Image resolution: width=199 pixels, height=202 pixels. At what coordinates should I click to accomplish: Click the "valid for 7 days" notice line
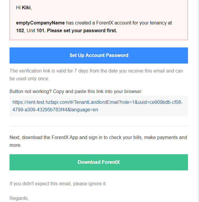pos(96,71)
